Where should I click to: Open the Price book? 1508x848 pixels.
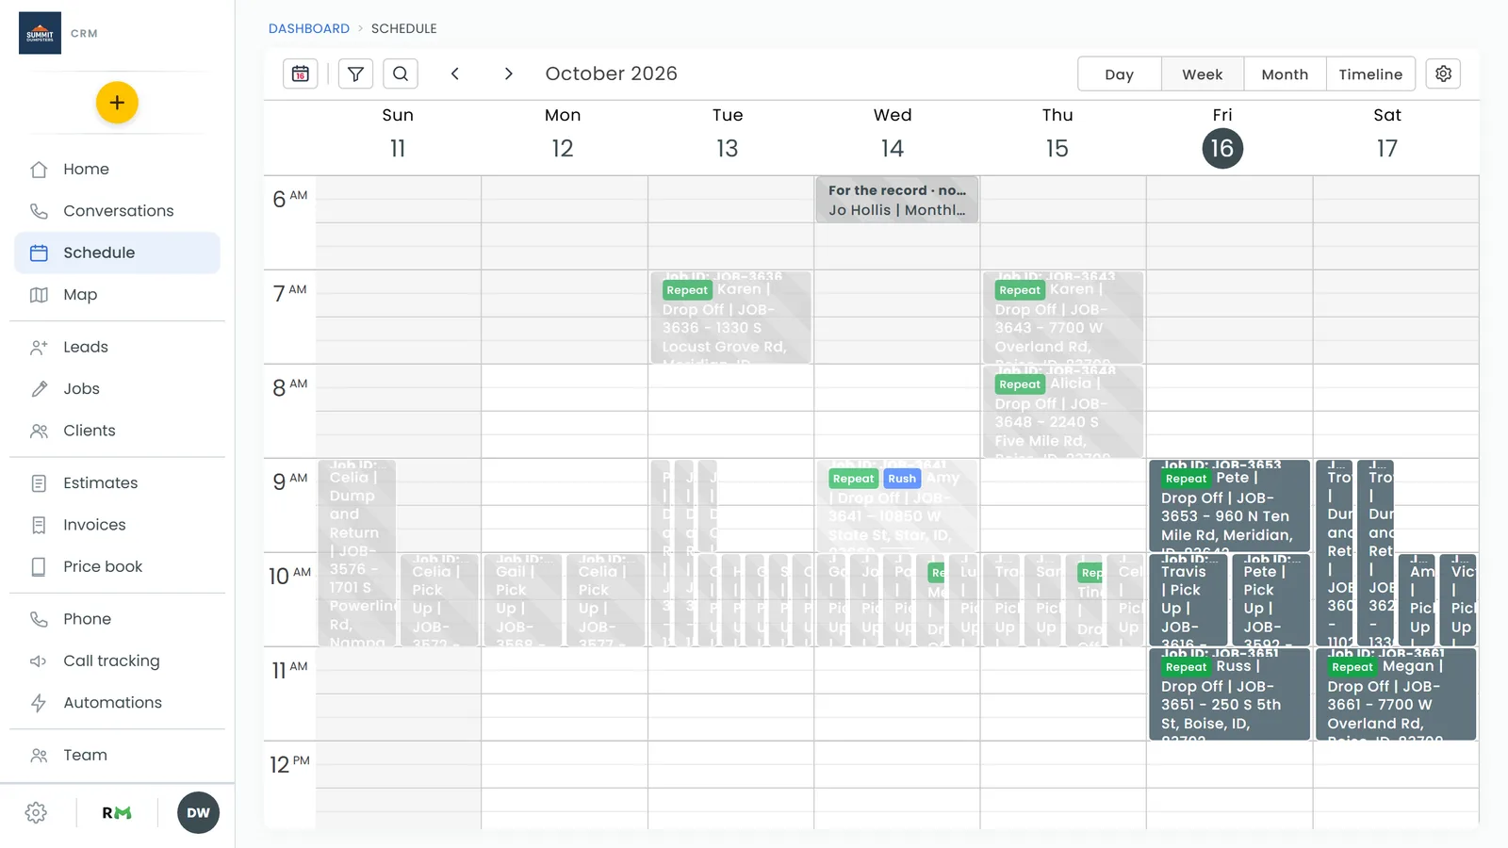point(117,566)
